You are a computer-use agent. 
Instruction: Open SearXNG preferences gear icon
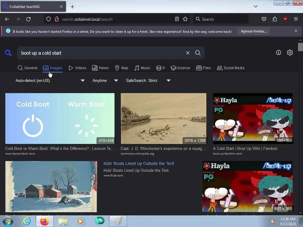click(290, 53)
